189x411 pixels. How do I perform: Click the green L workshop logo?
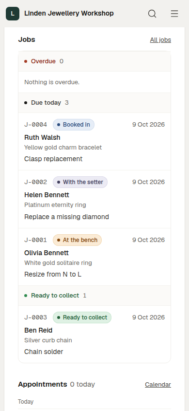13,14
